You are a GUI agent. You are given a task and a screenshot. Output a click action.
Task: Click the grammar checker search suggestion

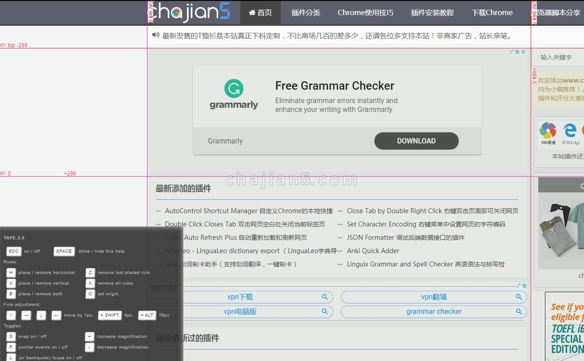434,312
